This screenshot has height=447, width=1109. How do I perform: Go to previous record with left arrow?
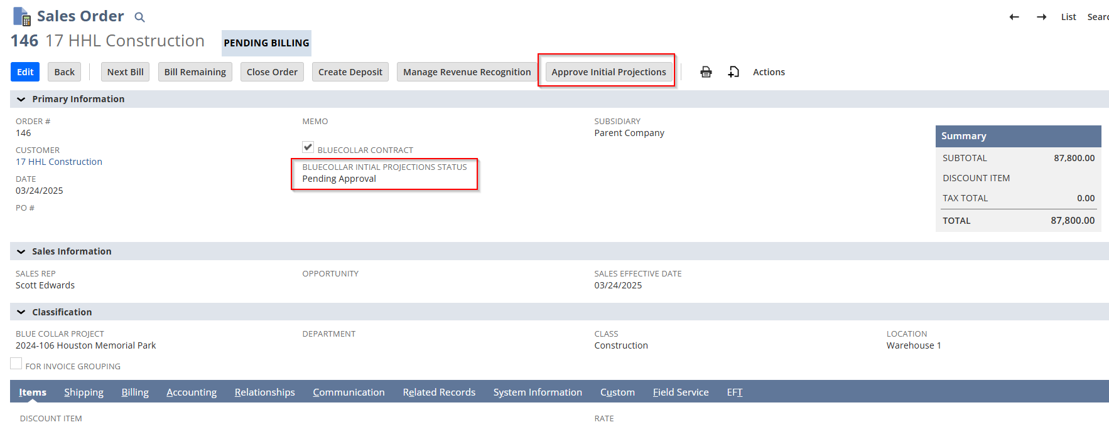tap(1014, 17)
